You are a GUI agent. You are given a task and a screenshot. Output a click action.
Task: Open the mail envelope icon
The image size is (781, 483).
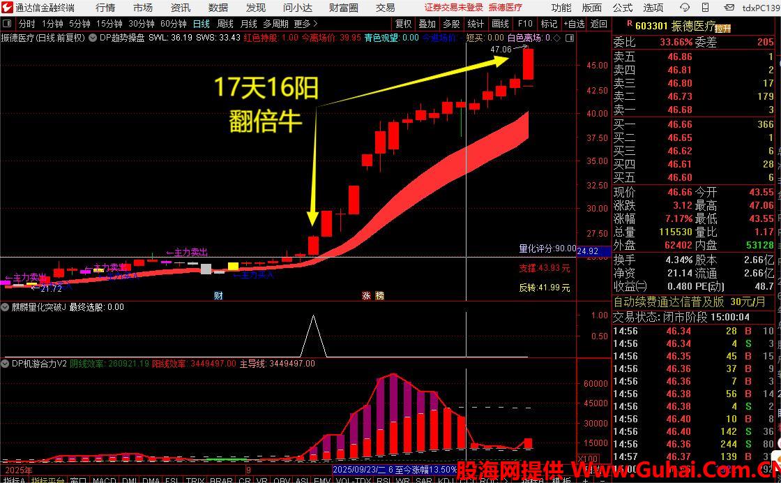[x=729, y=8]
